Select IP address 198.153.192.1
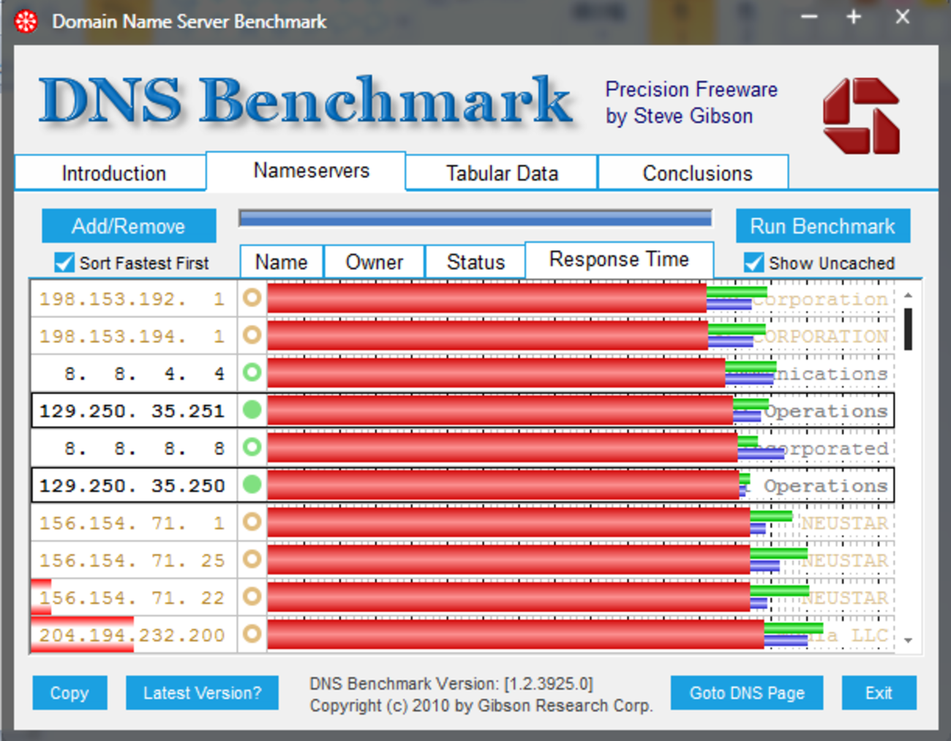951x741 pixels. tap(132, 299)
